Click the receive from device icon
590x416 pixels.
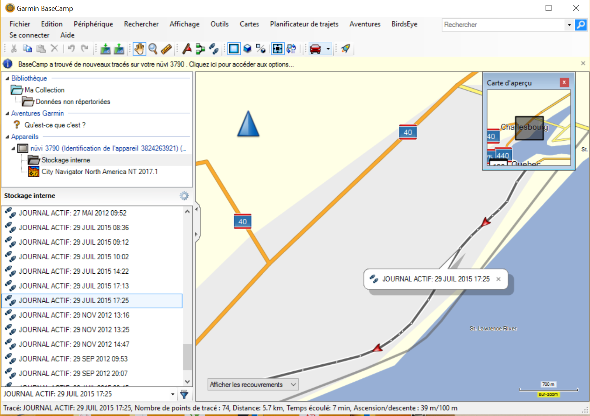[x=119, y=49]
